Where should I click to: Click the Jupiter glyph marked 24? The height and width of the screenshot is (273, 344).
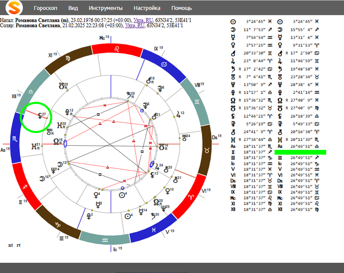157,167
